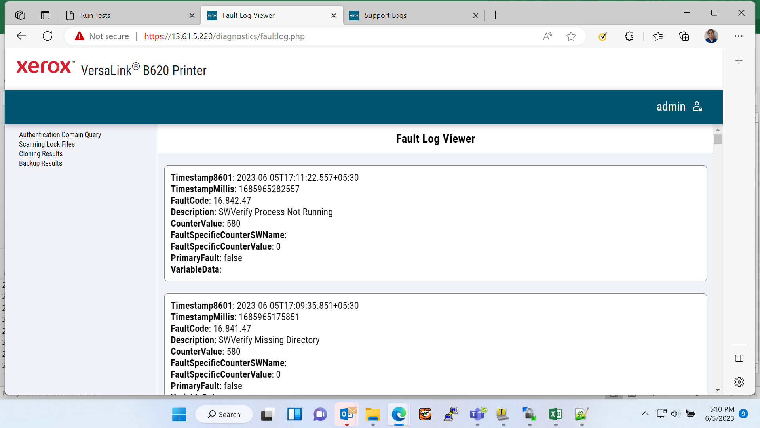This screenshot has height=428, width=760.
Task: Click the fault log scrollbar down arrow
Action: (x=718, y=390)
